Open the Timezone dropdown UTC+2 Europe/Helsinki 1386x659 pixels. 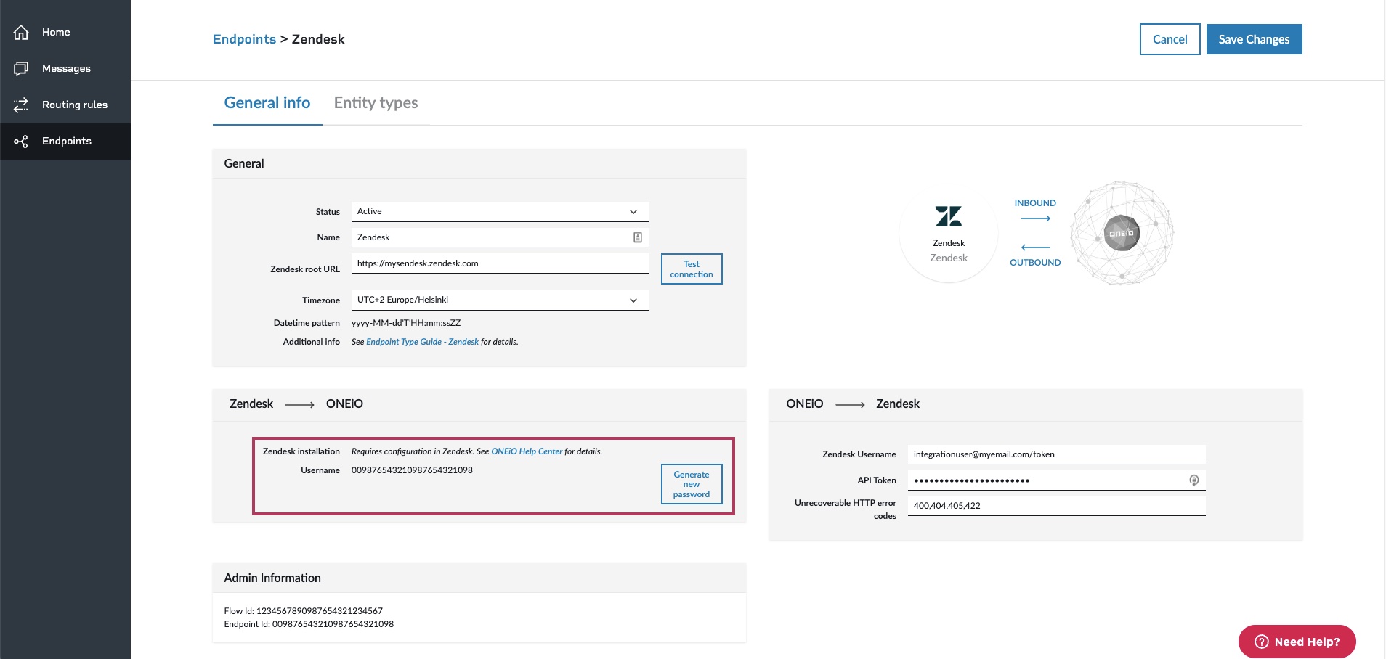point(500,300)
